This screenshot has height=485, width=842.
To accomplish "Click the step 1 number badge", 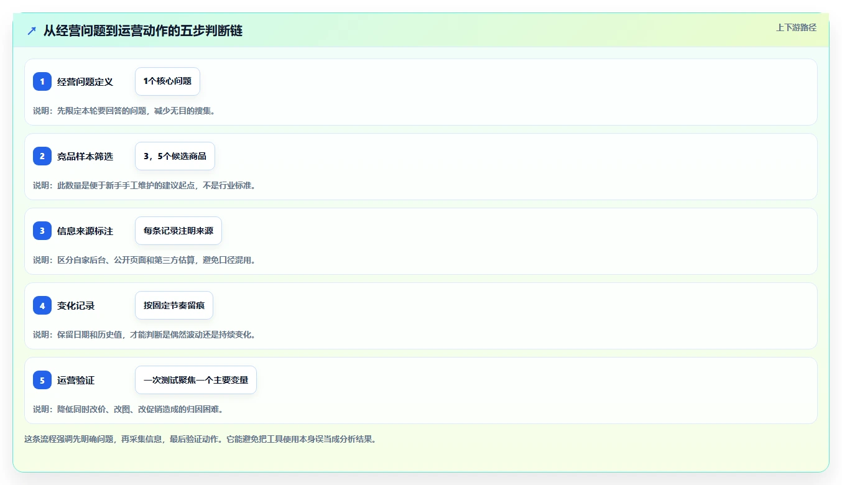I will [42, 81].
